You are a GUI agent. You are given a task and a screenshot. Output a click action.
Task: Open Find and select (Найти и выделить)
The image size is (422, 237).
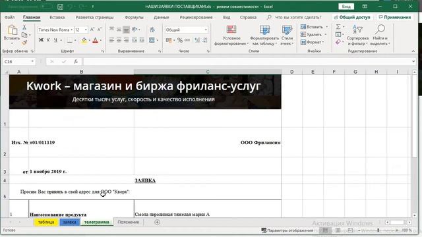coord(380,35)
